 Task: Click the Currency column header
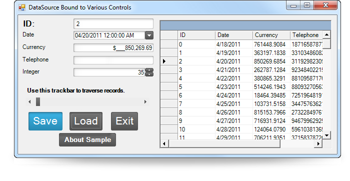pos(271,35)
